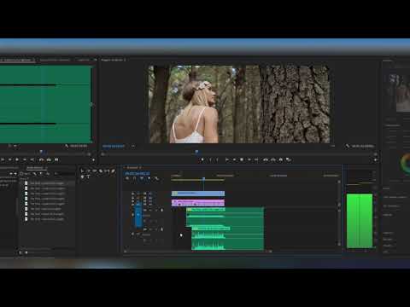Viewport: 410px width, 307px height.
Task: Step back one frame in Source monitor
Action: pos(9,159)
